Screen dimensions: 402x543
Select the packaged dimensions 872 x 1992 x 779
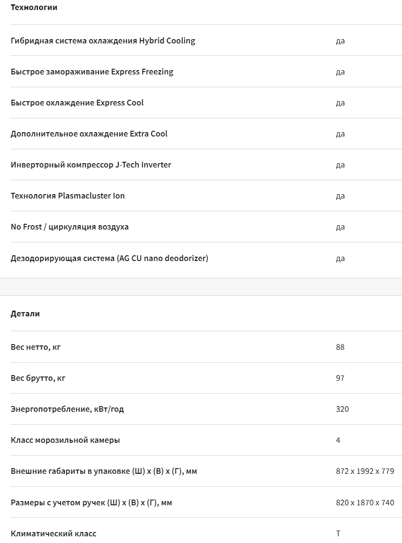point(365,471)
